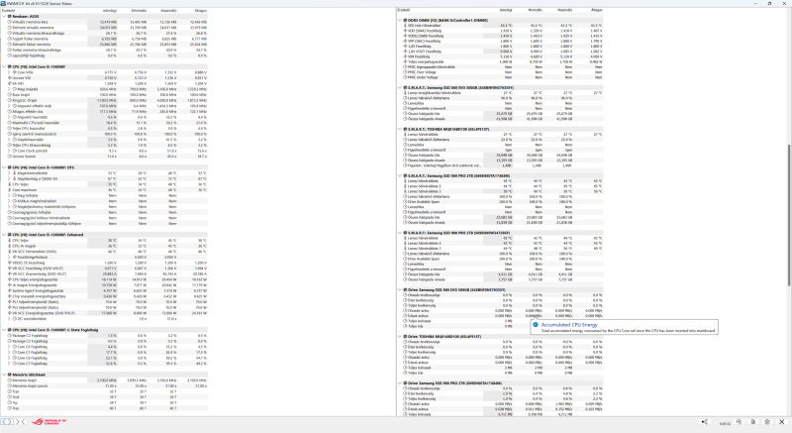Click the log file icon
The height and width of the screenshot is (433, 792).
coord(753,422)
